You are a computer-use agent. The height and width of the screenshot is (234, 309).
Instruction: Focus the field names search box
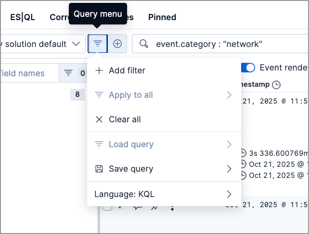(29, 73)
